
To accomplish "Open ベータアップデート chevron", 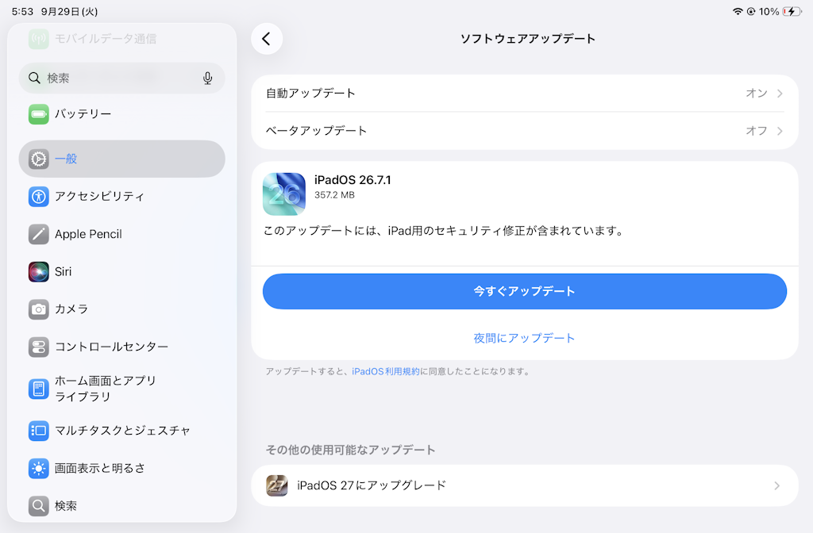I will click(780, 131).
